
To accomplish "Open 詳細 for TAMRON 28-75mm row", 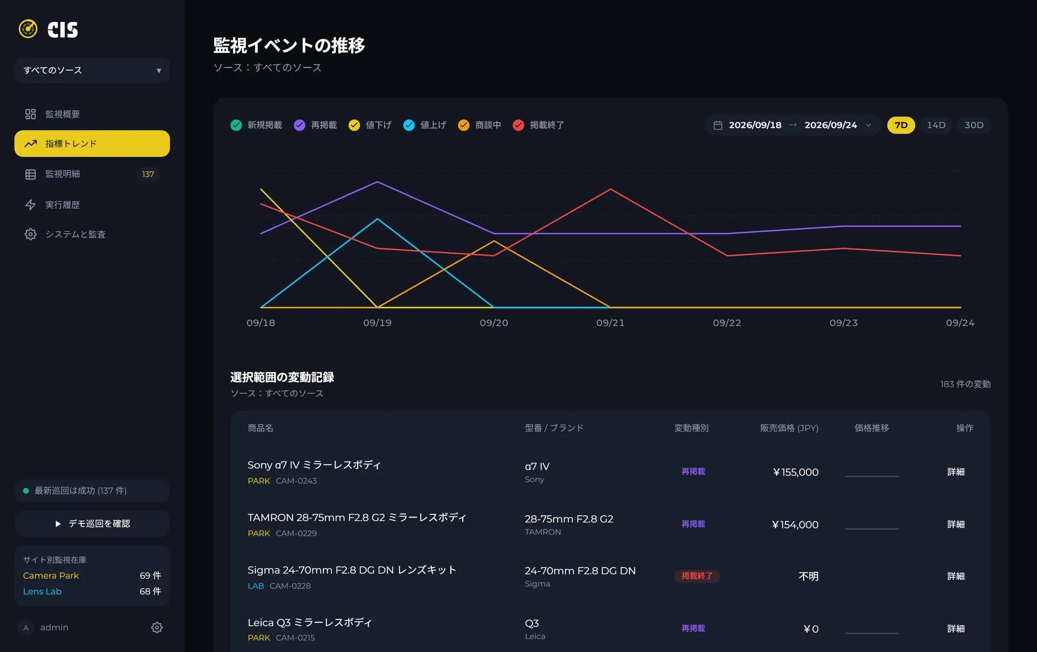I will [955, 524].
